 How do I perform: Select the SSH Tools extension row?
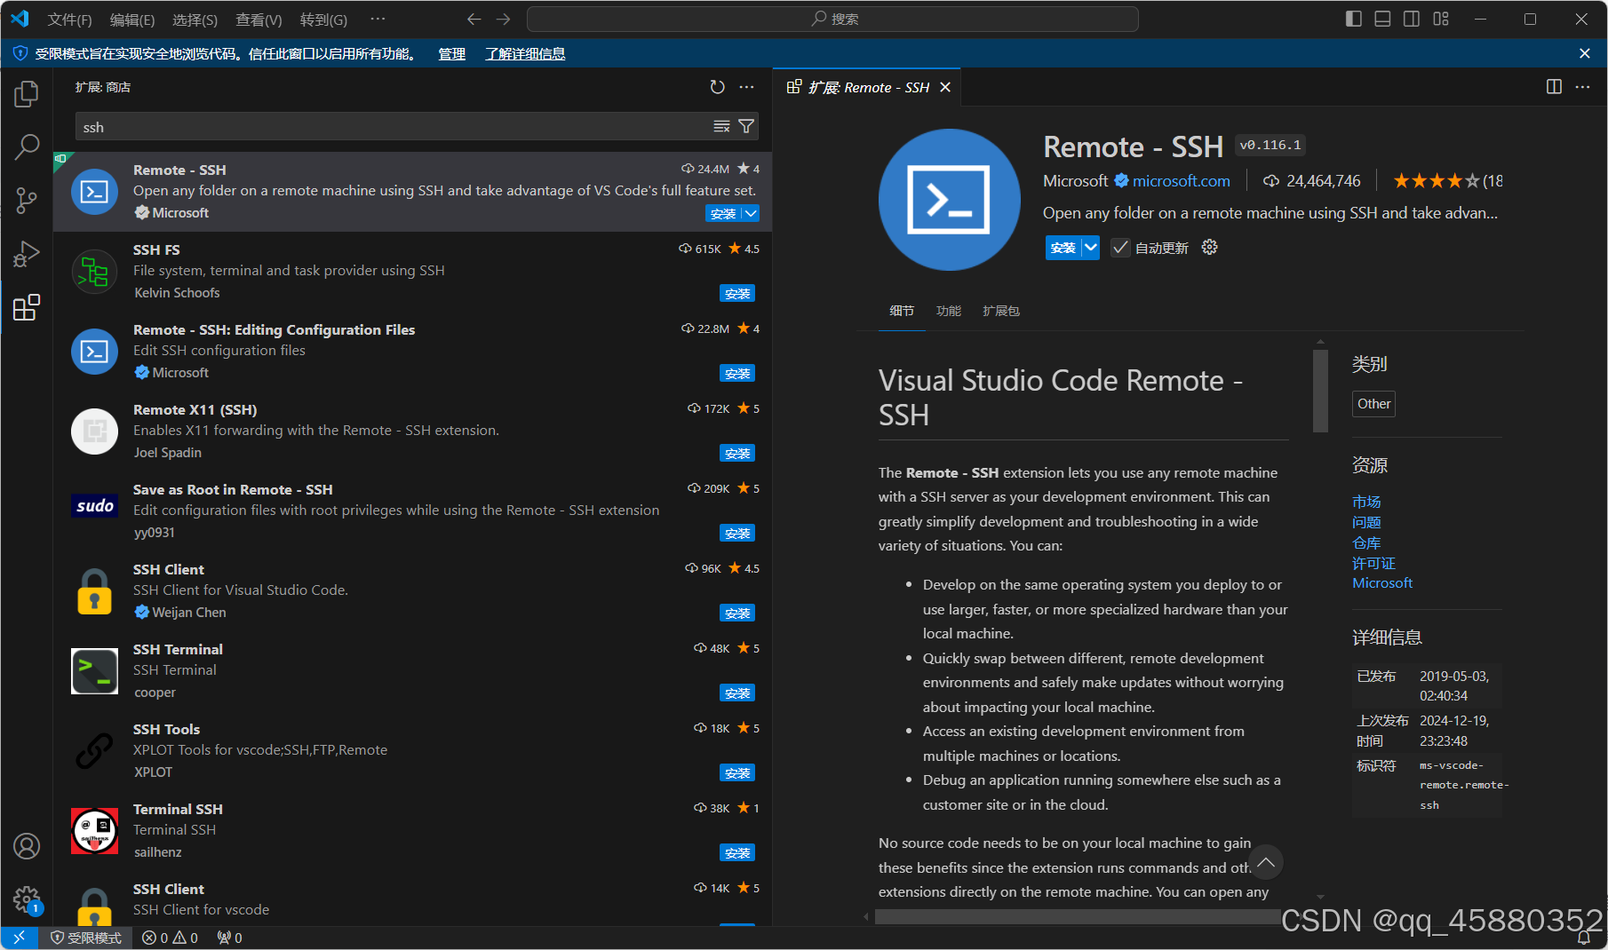click(412, 750)
